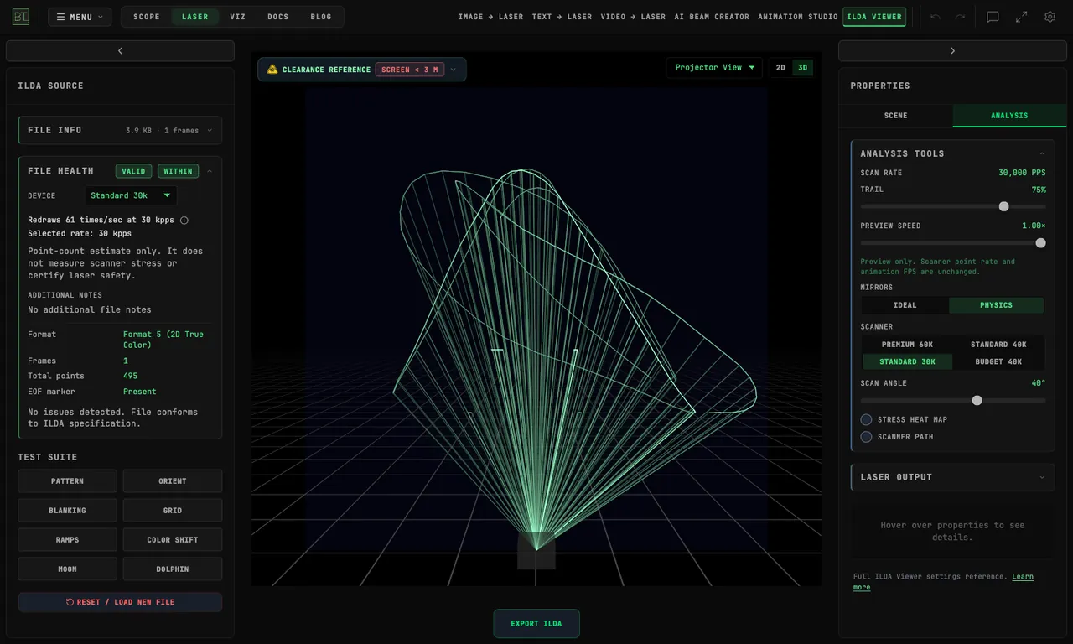
Task: Adjust the Preview Speed slider handle
Action: pos(1040,243)
